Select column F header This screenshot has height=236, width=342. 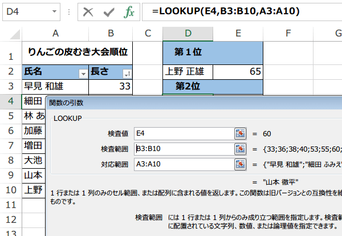[288, 34]
